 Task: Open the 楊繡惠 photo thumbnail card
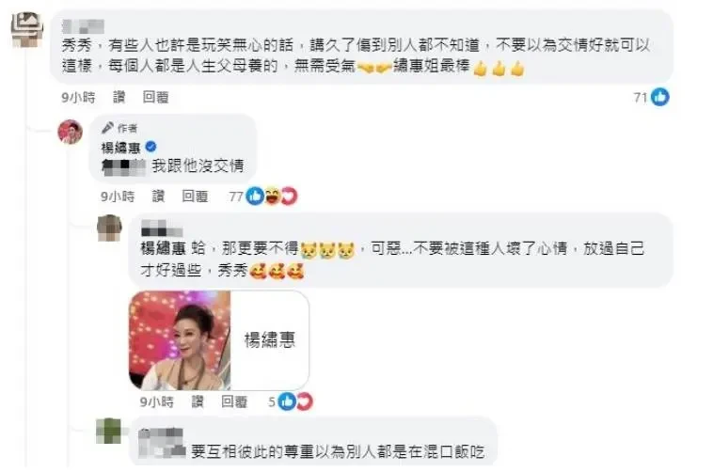coord(219,340)
